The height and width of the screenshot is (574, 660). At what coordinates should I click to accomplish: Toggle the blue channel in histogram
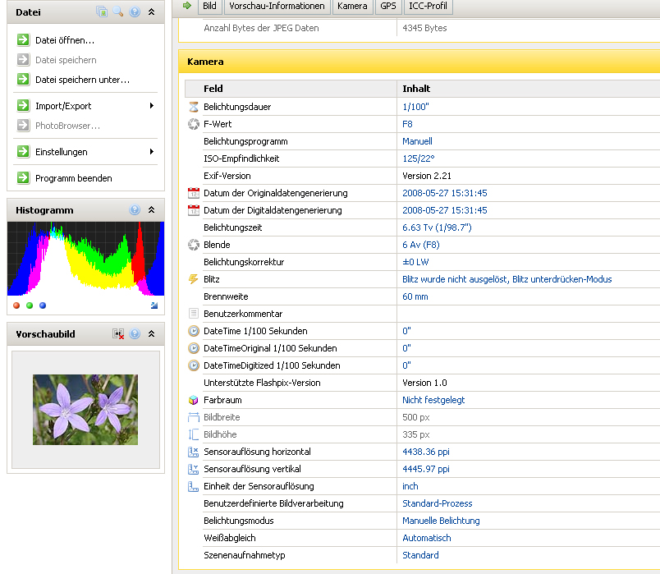coord(43,305)
